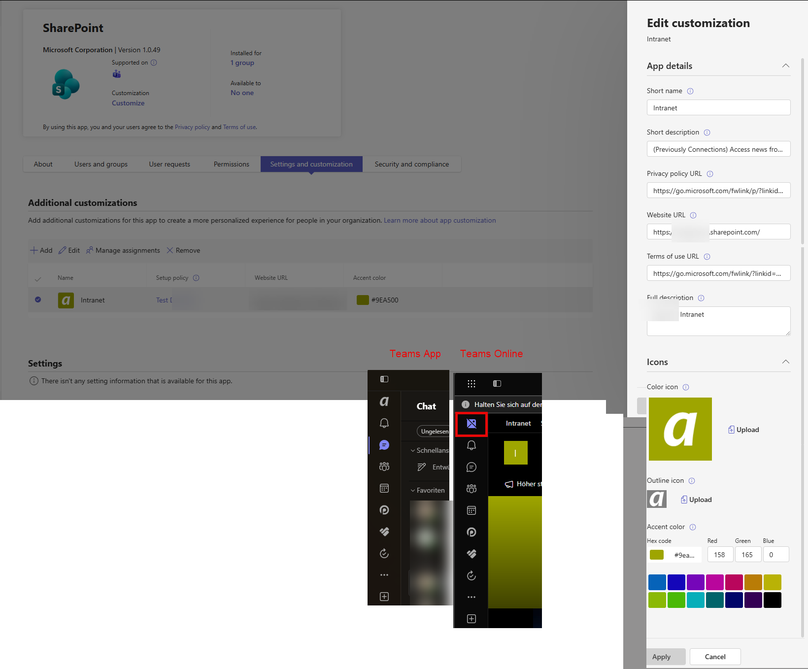Collapse the Icons section
808x669 pixels.
click(x=786, y=362)
